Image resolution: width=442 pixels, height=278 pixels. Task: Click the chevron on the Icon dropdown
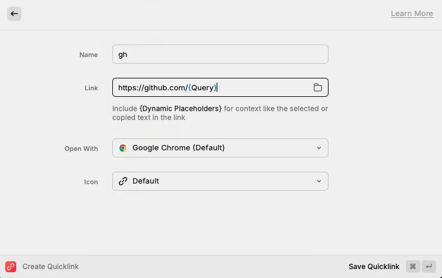[319, 181]
